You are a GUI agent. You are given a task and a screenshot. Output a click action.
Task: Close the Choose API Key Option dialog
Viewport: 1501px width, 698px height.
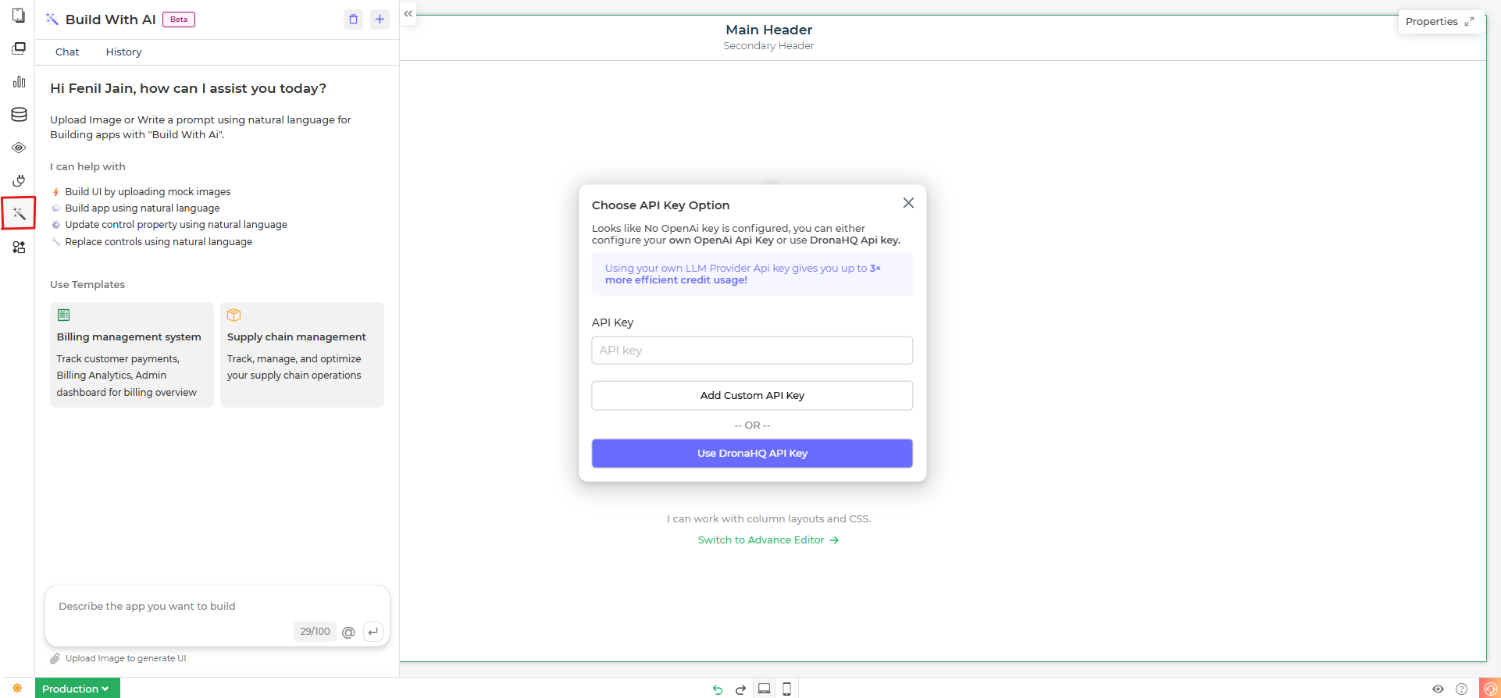pyautogui.click(x=908, y=203)
